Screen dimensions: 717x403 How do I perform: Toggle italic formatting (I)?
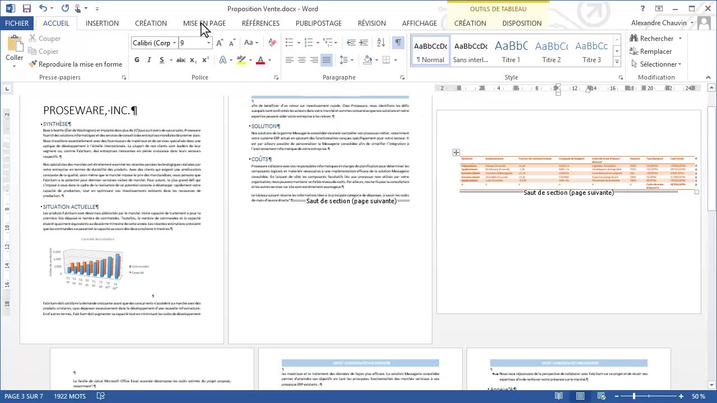tap(149, 60)
